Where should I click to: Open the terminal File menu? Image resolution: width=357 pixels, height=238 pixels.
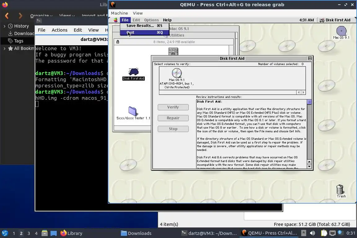[42, 30]
